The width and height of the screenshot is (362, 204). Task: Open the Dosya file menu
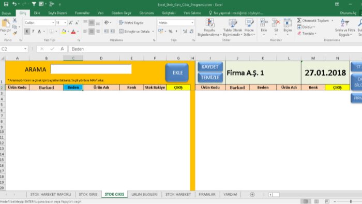(6, 13)
